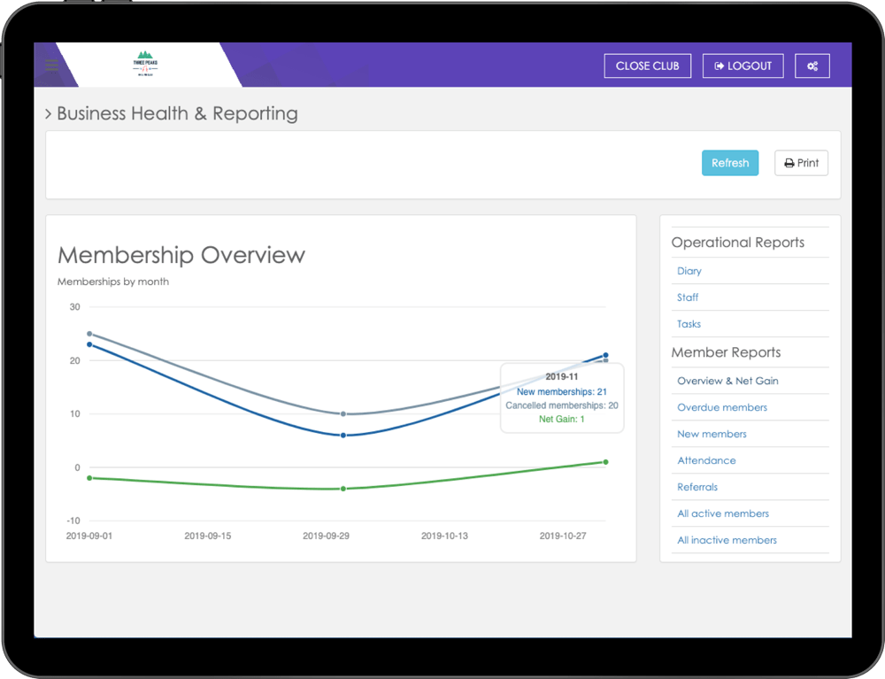View the New members report

pyautogui.click(x=712, y=434)
